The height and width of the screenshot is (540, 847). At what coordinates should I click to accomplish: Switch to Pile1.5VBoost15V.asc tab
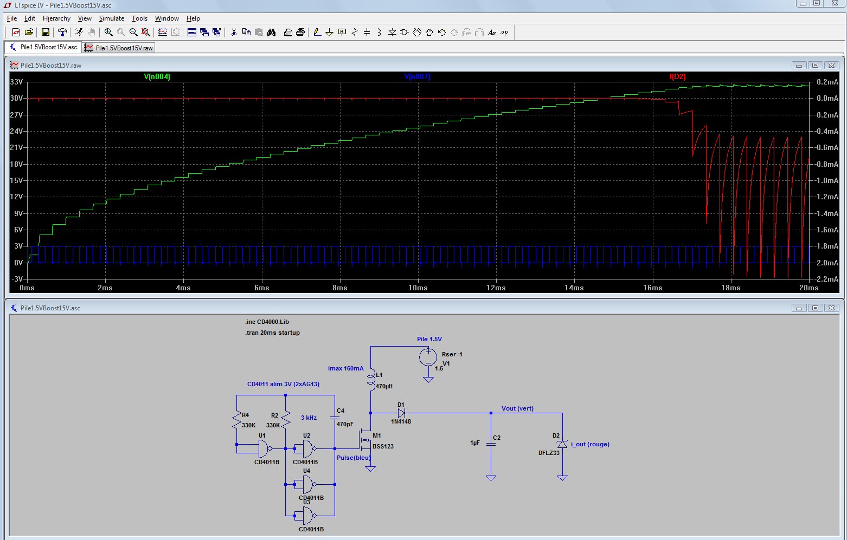(48, 47)
